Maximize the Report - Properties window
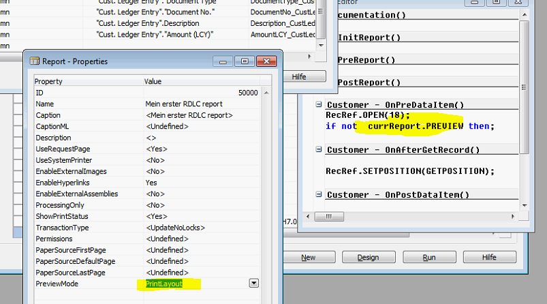 tap(245, 61)
